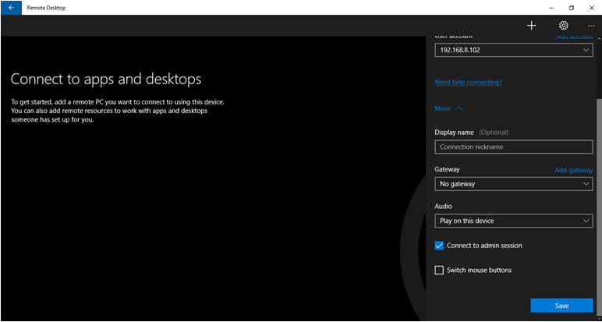
Task: Uncheck Connect to admin session
Action: coord(439,246)
